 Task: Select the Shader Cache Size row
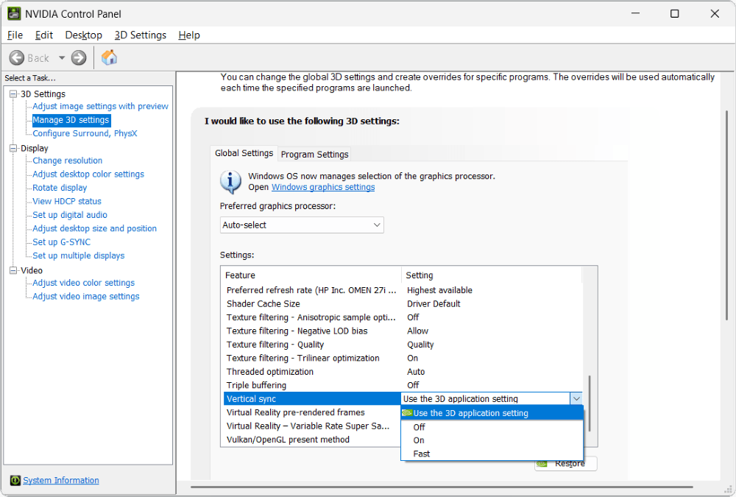pos(403,304)
